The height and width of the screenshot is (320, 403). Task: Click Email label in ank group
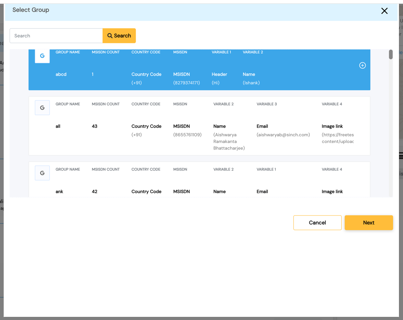(262, 191)
